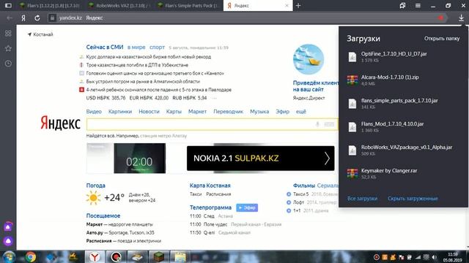Click the Такси link under map
The height and width of the screenshot is (263, 469).
pos(196,194)
